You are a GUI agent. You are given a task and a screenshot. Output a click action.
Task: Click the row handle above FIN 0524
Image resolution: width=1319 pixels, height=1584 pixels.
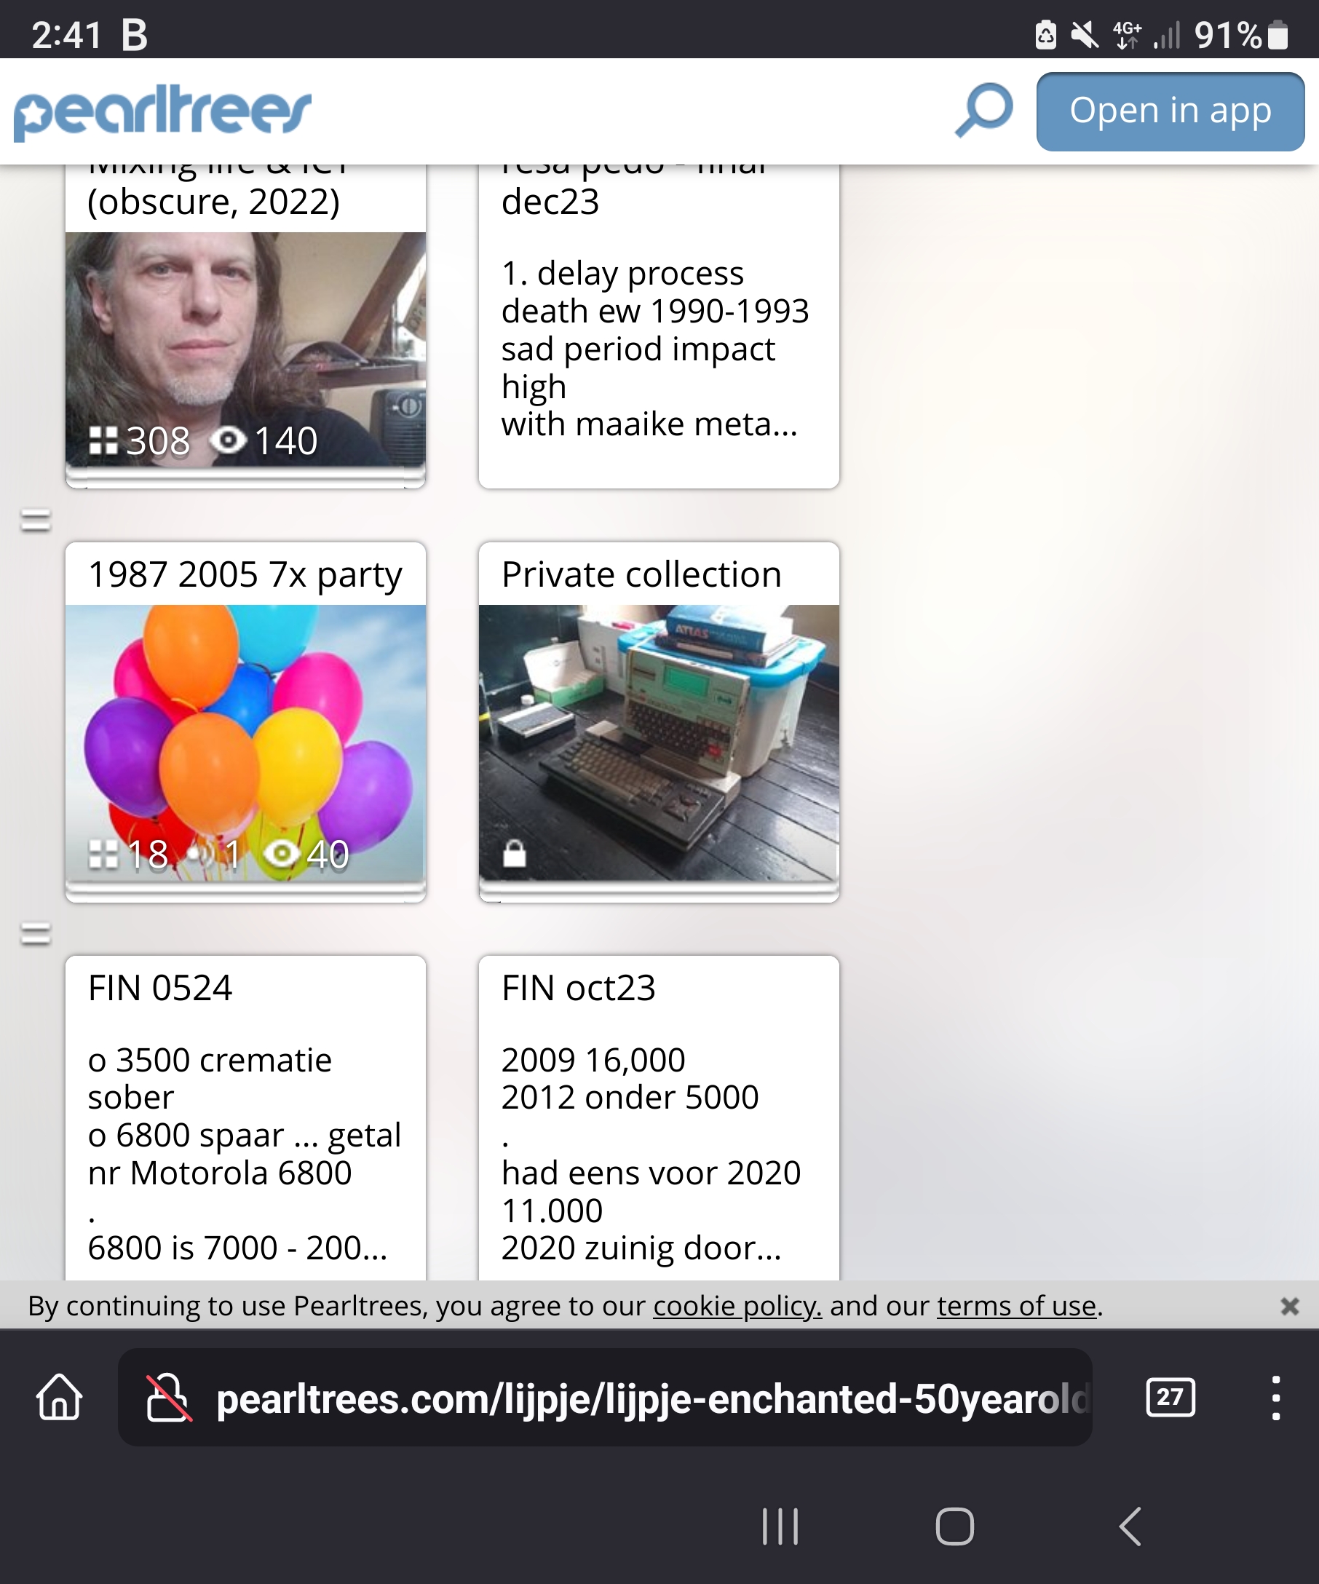point(35,935)
